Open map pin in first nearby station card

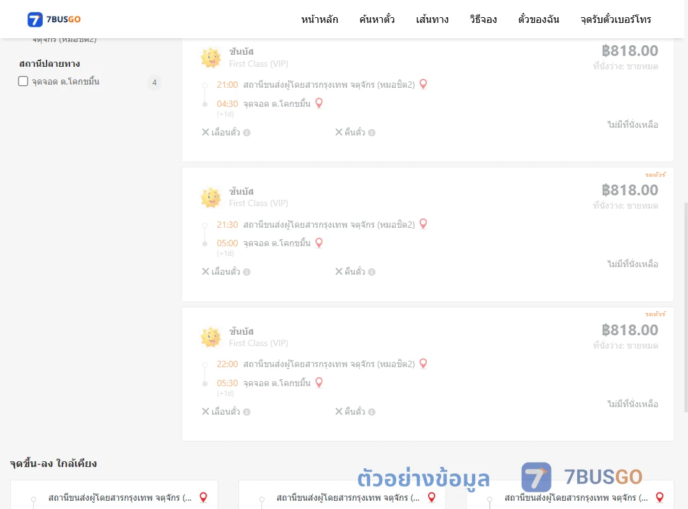[203, 497]
